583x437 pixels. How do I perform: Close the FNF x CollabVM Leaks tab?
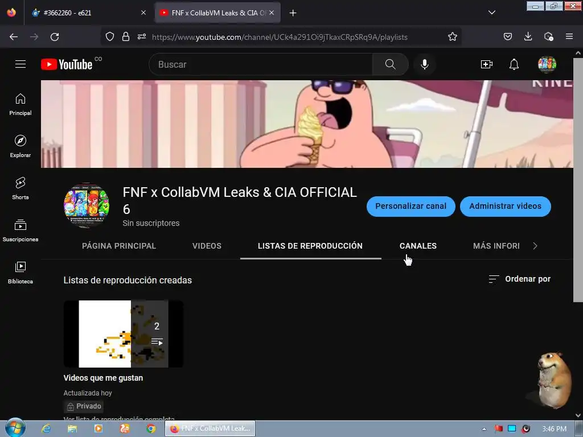click(x=272, y=13)
